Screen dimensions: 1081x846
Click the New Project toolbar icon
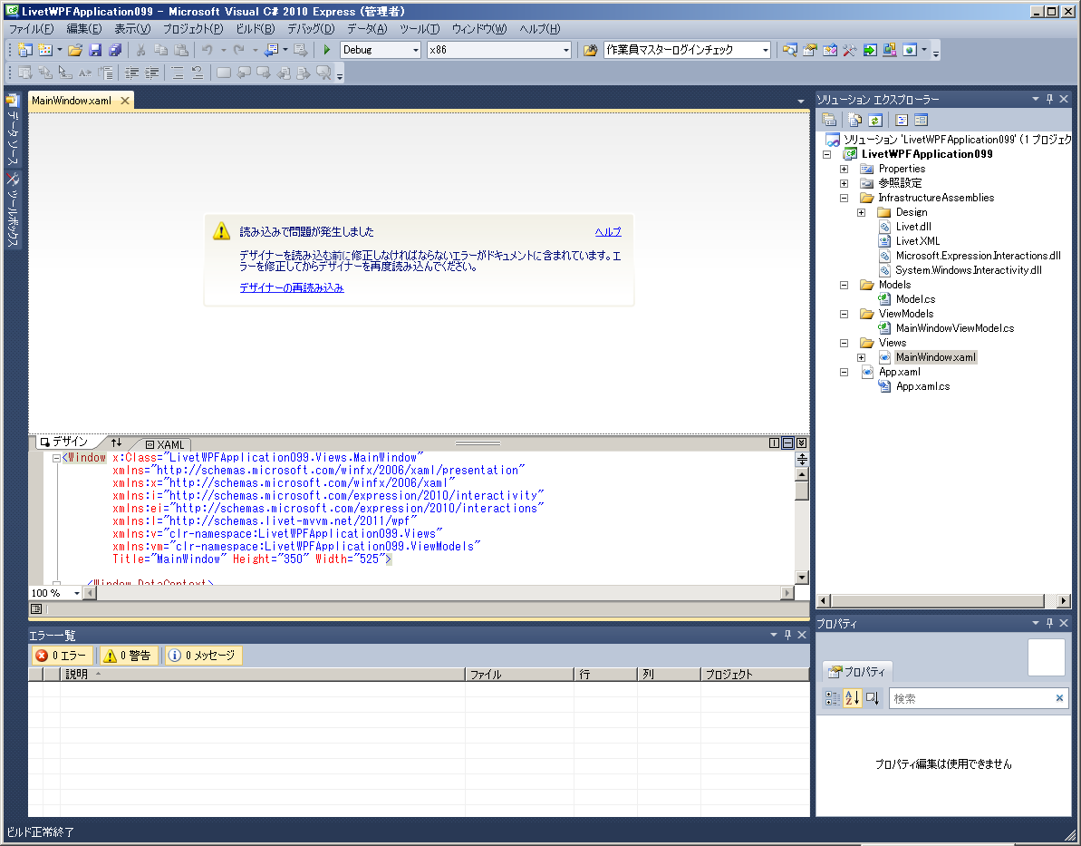tap(25, 50)
